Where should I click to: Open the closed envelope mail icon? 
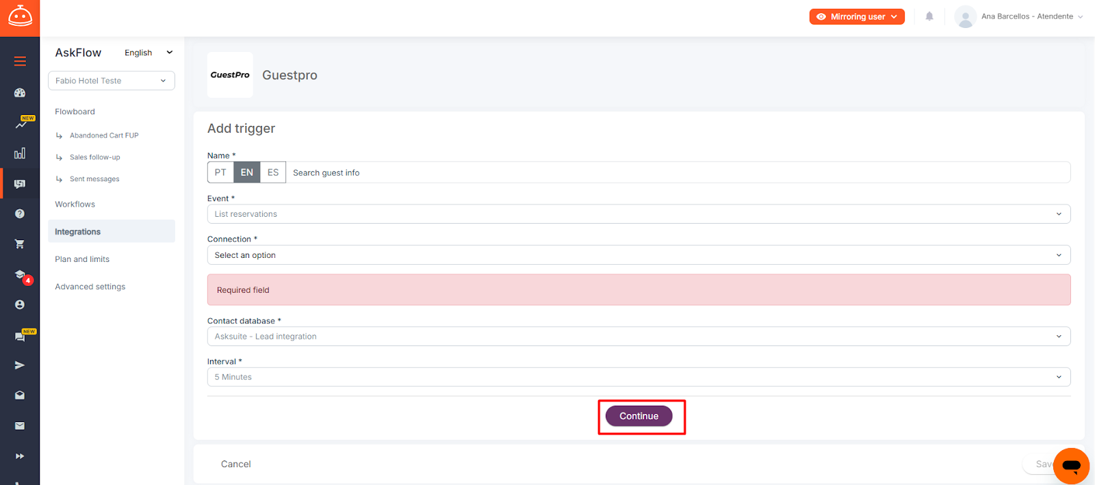(x=20, y=425)
